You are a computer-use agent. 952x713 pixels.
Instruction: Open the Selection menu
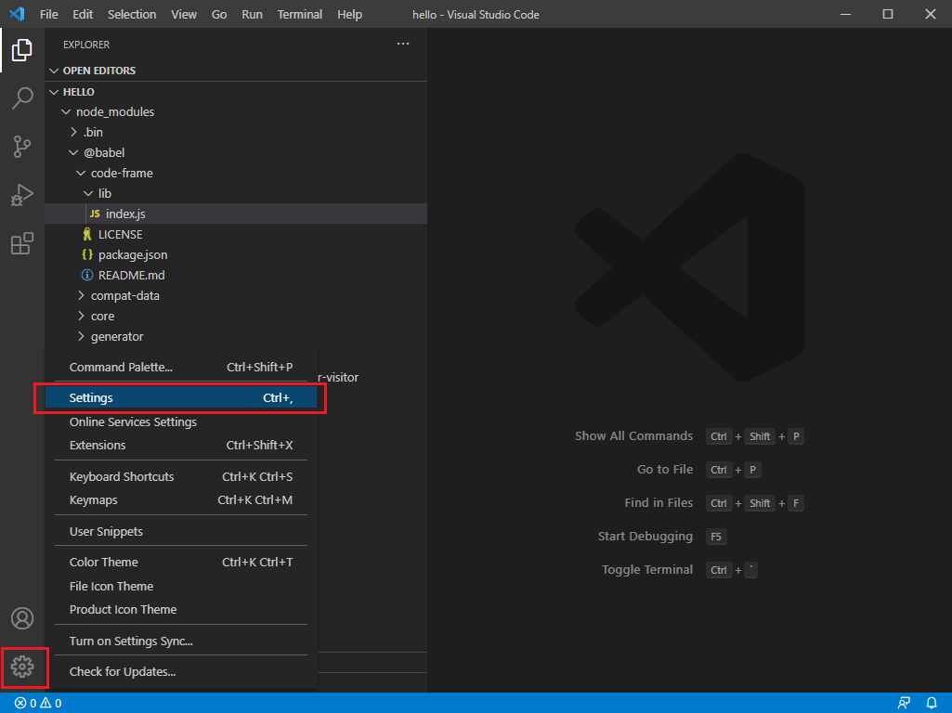[x=132, y=14]
